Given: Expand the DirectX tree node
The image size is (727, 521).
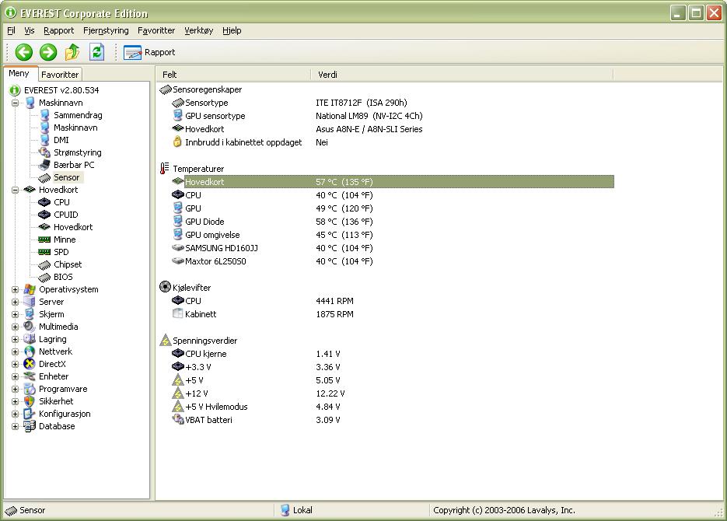Looking at the screenshot, I should click(15, 365).
